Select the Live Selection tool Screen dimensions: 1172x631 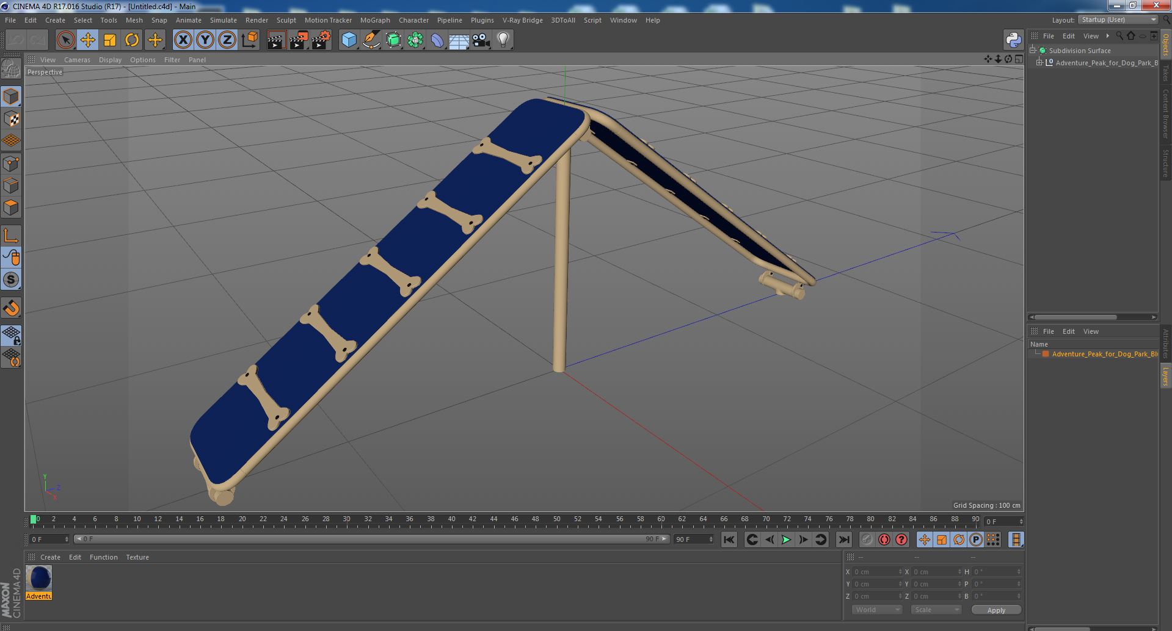tap(65, 40)
